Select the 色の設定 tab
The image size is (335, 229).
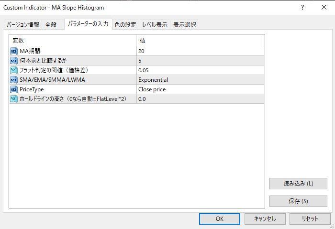(x=125, y=25)
